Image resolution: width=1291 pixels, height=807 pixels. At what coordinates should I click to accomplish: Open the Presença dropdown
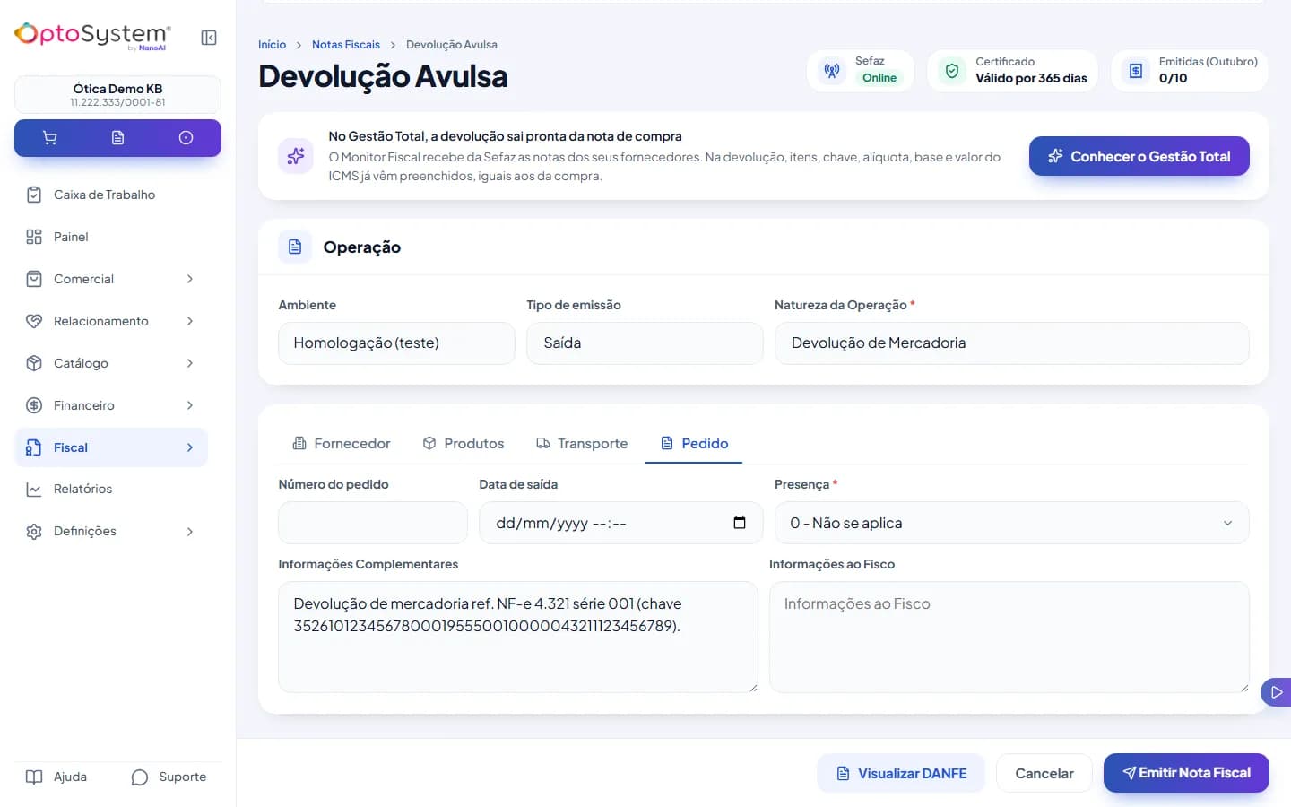coord(1011,523)
